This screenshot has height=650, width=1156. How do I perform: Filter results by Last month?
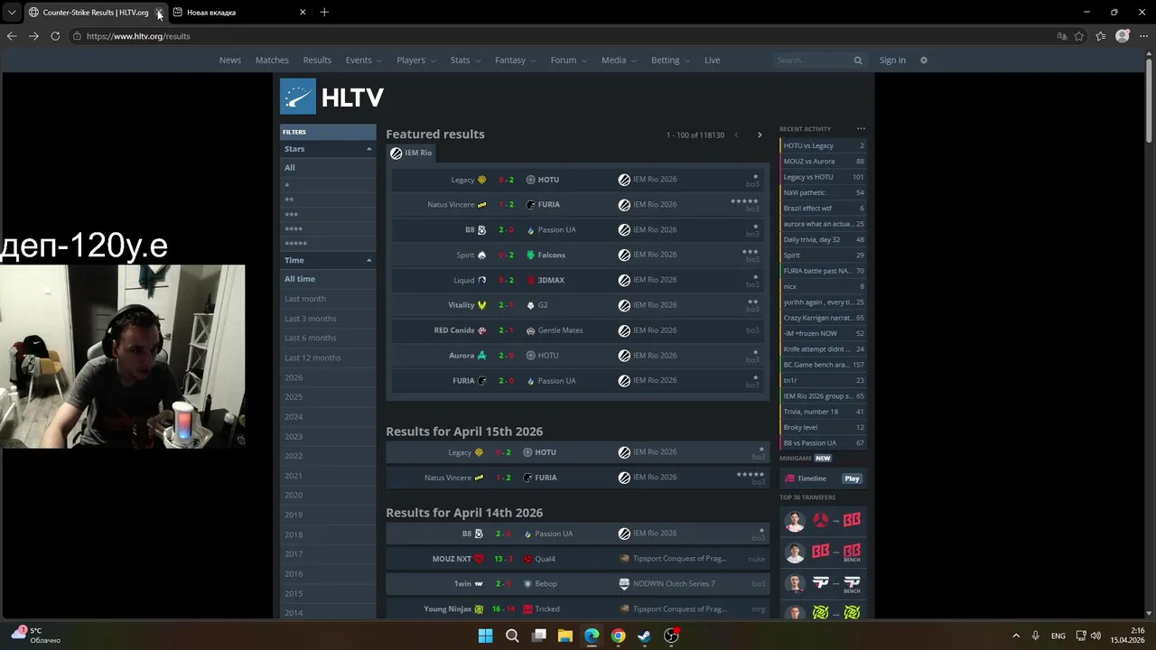point(328,299)
